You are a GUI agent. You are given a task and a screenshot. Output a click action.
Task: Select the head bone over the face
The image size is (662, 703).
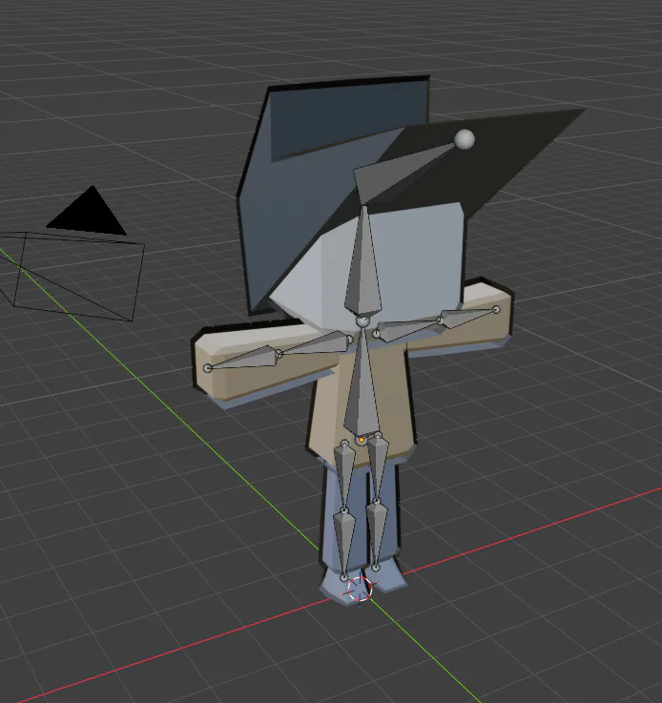[x=363, y=262]
